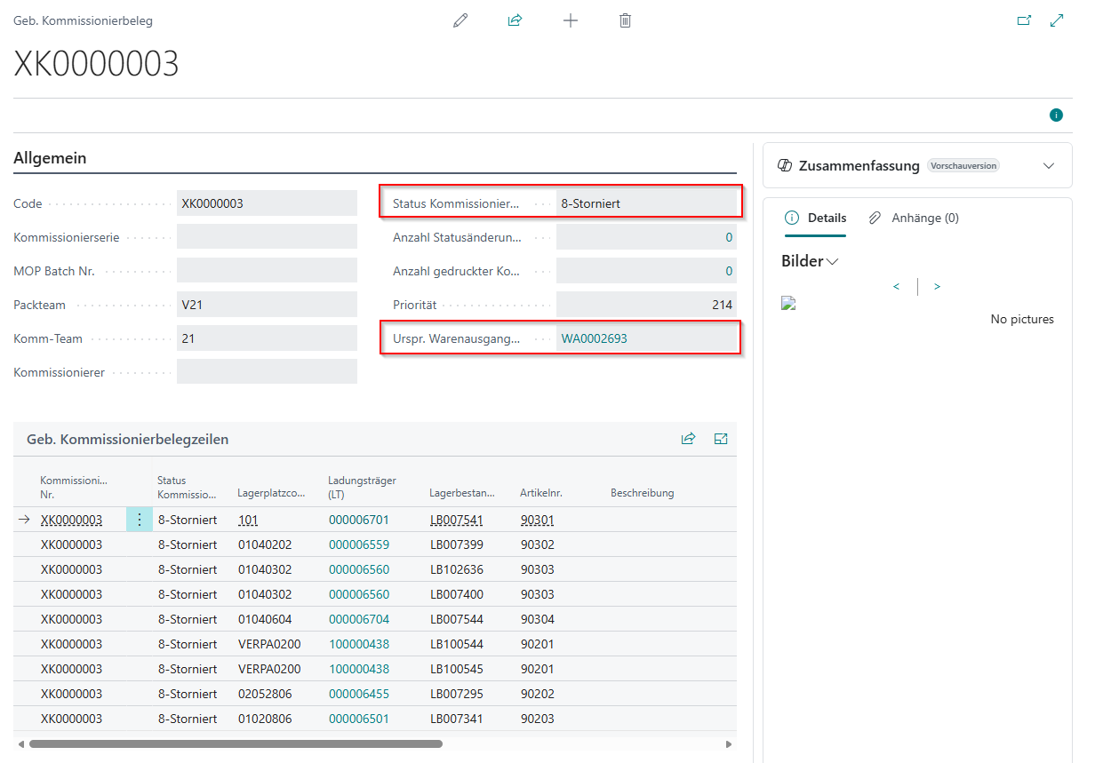Show previous picture arrow
The image size is (1095, 763).
[896, 286]
